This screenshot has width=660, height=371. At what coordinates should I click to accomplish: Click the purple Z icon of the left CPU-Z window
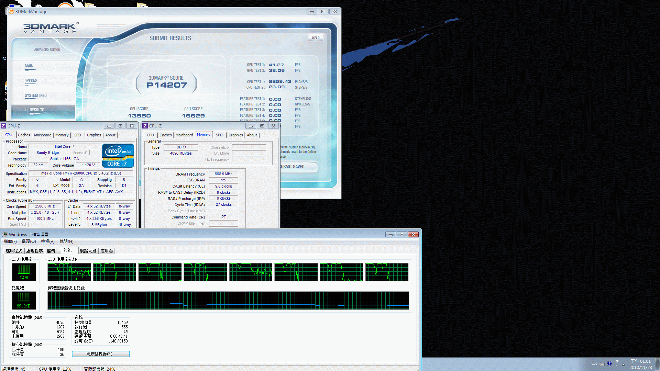(x=3, y=126)
